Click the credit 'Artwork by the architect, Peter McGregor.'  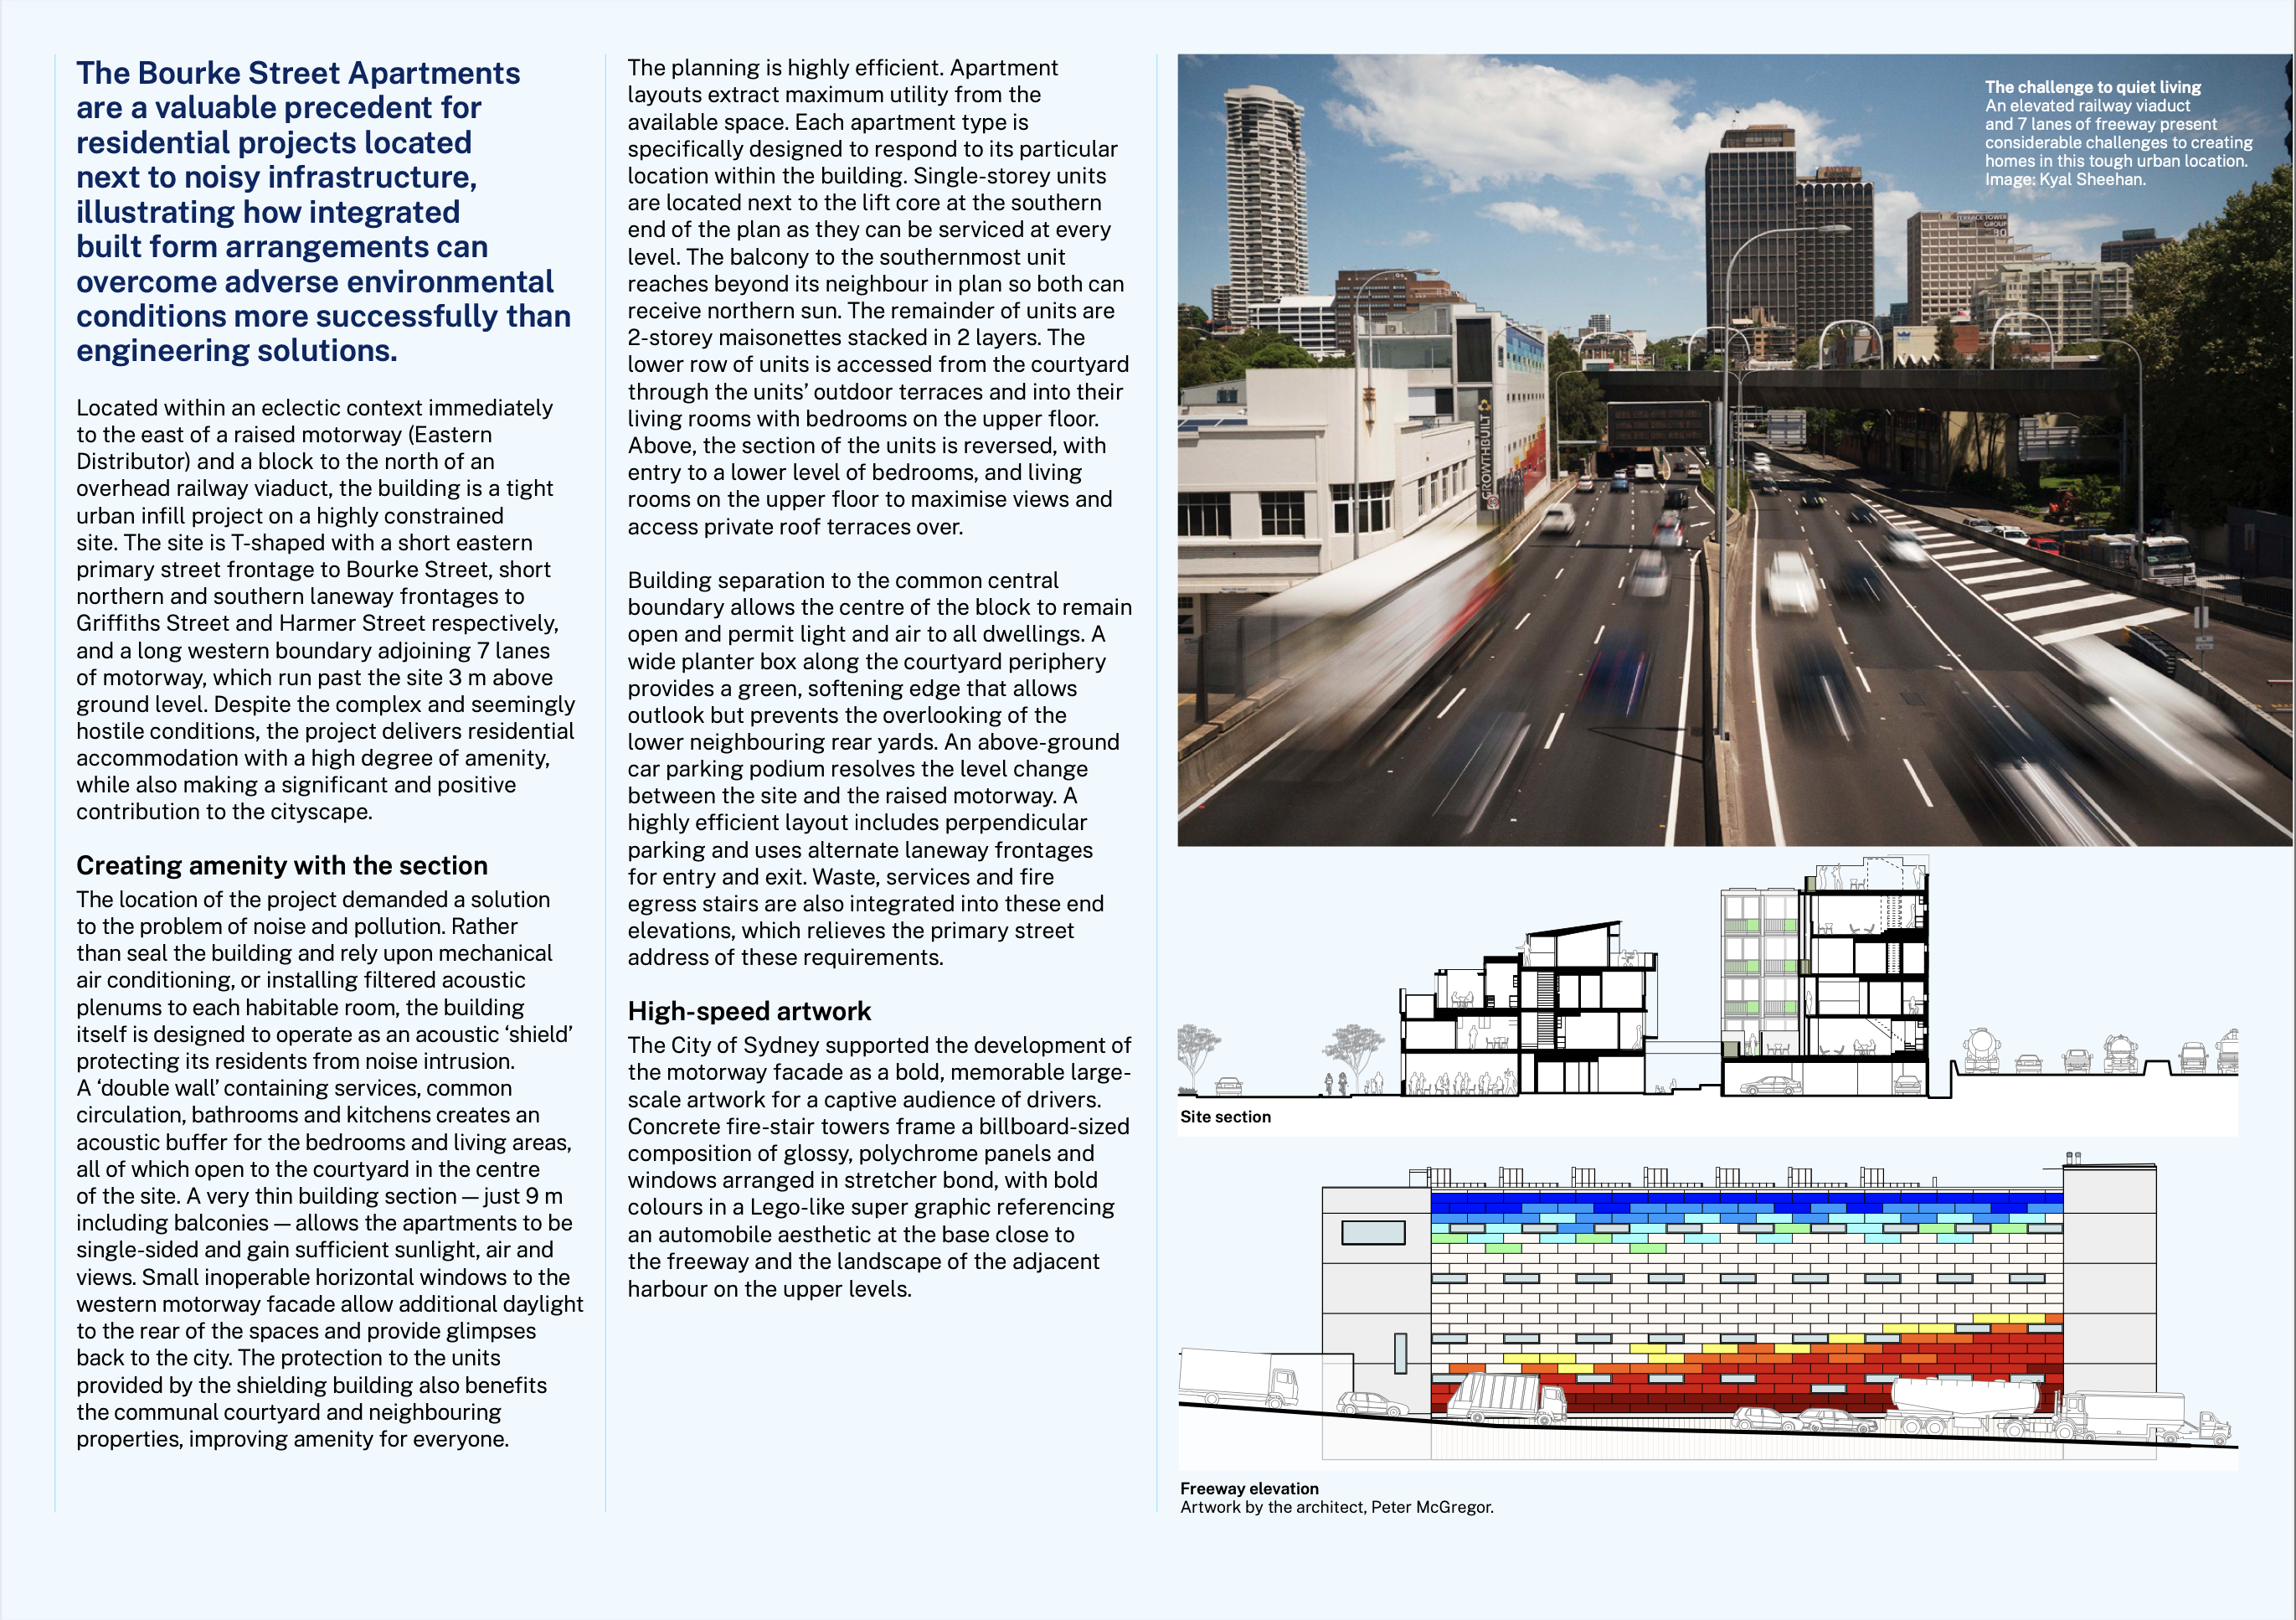click(x=1336, y=1507)
